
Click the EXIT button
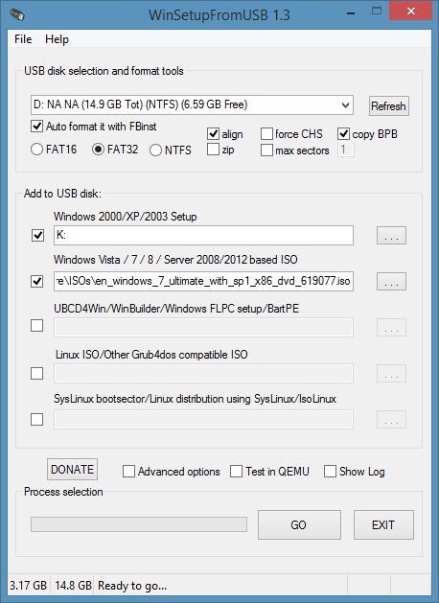(383, 525)
